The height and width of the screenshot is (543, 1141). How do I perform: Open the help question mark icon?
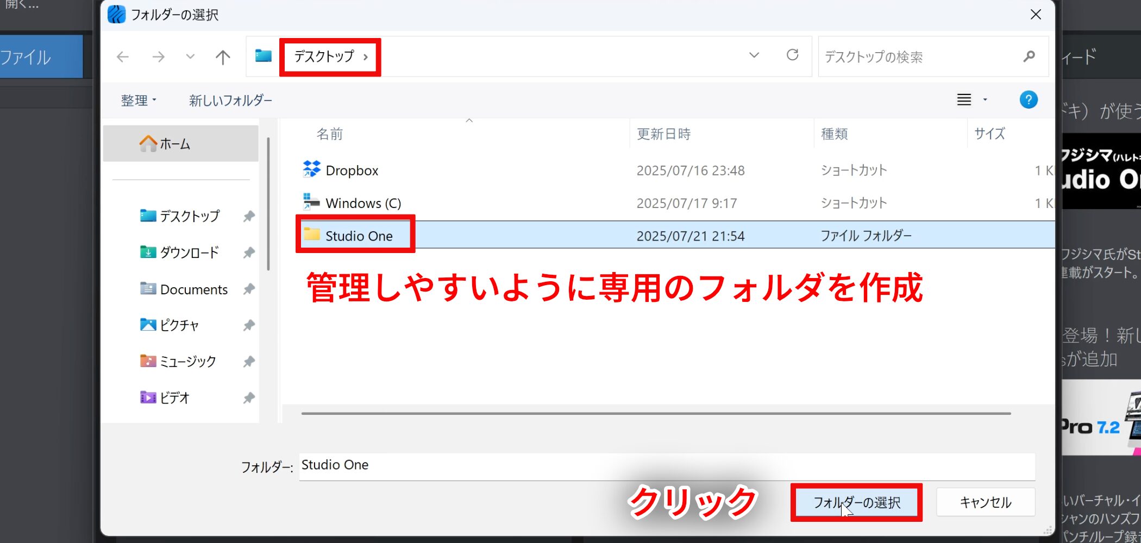point(1028,100)
